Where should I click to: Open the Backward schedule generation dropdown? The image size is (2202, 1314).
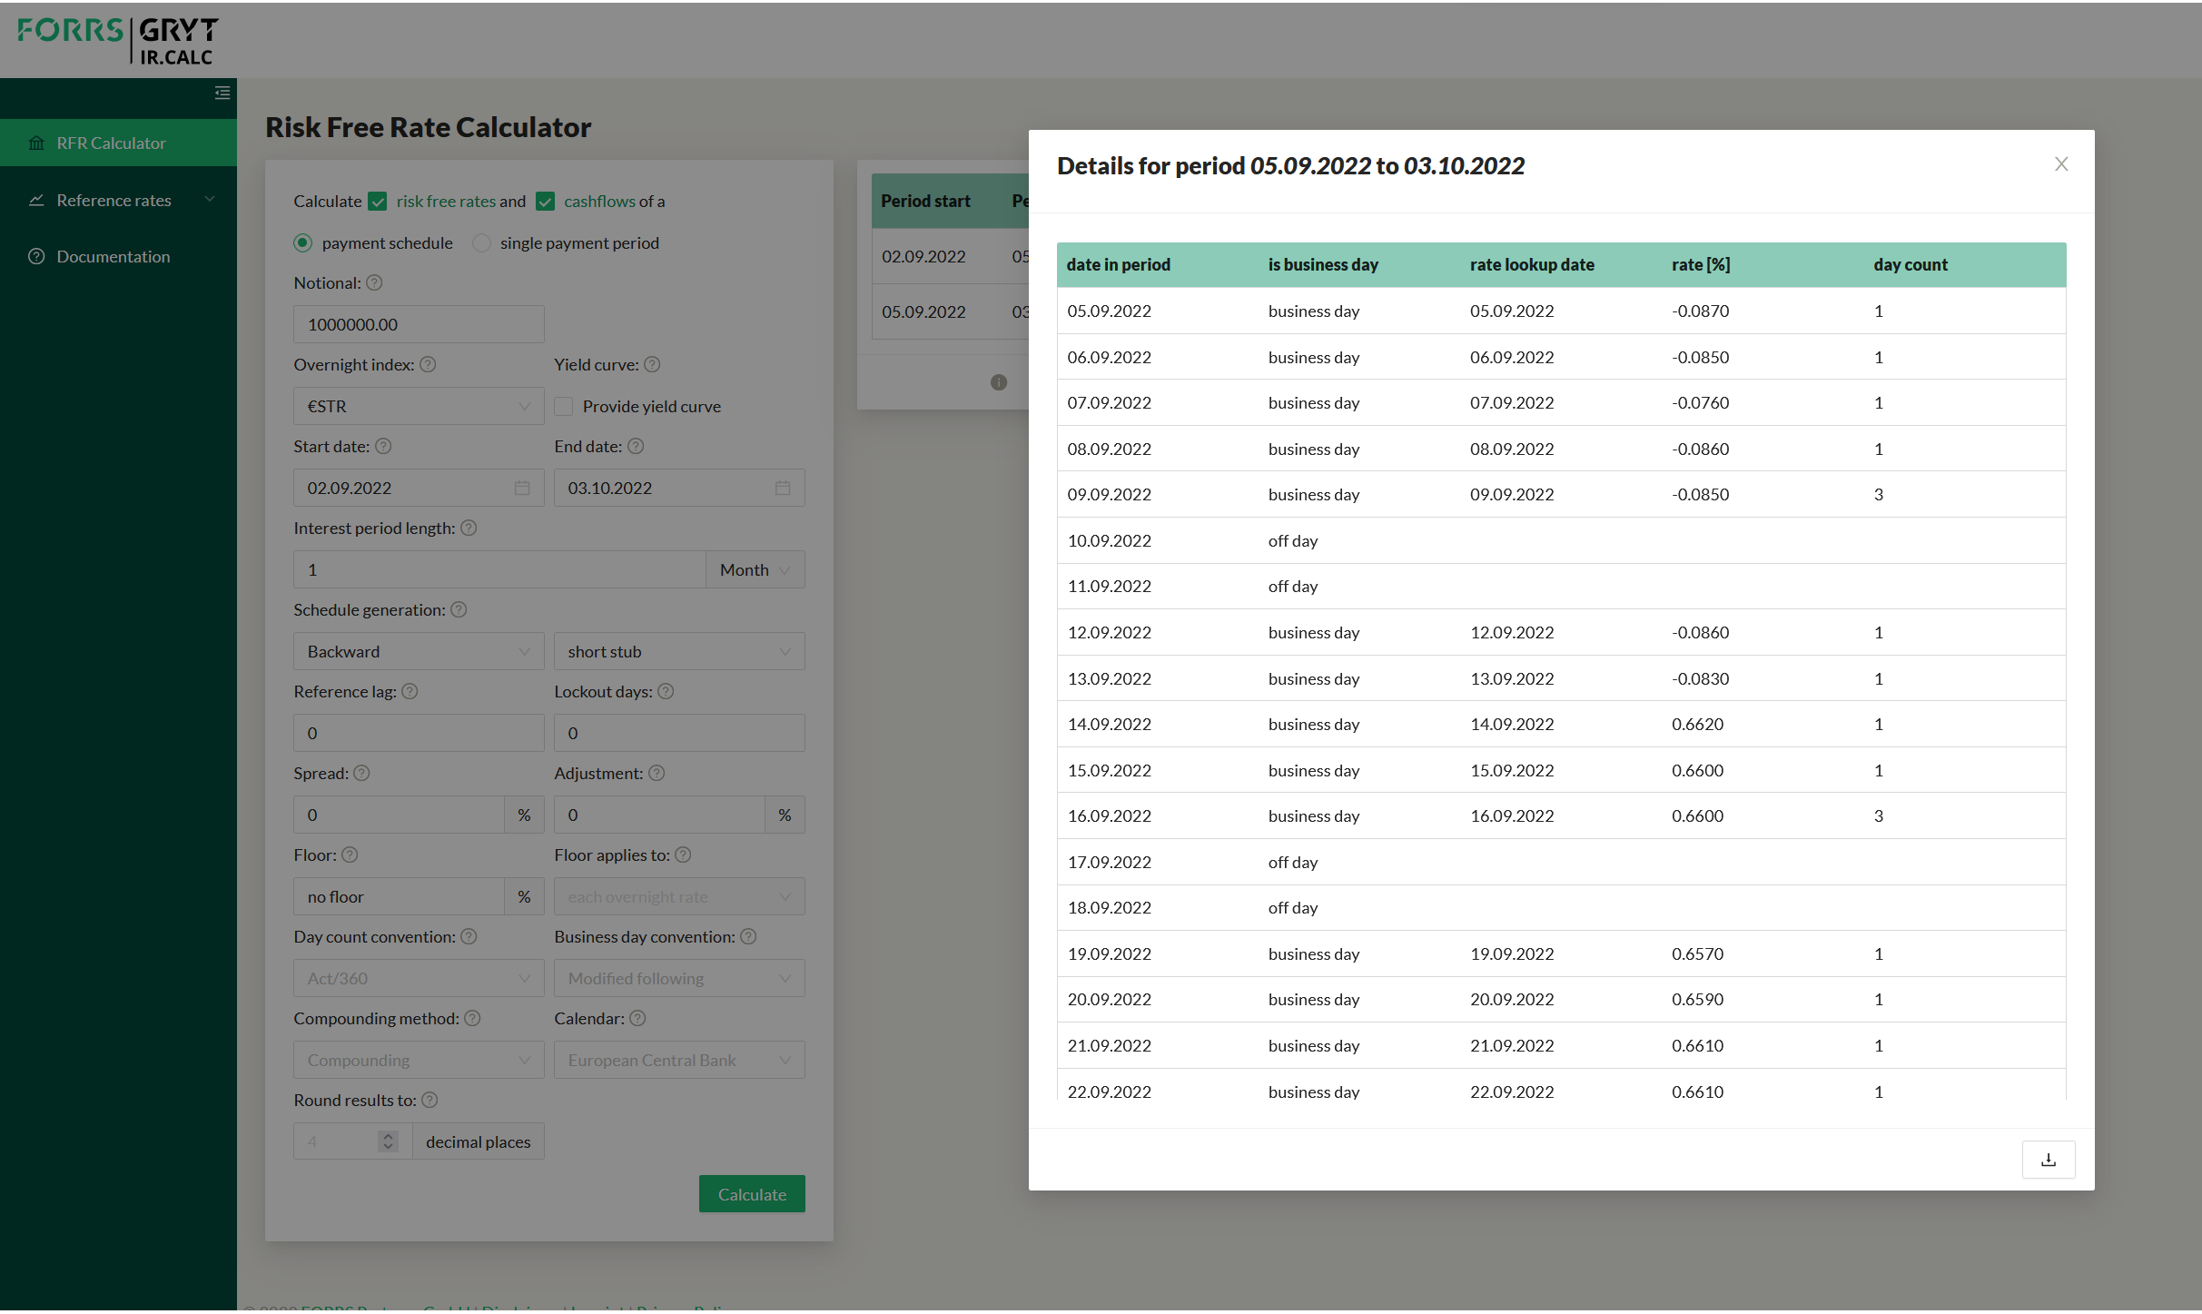419,651
